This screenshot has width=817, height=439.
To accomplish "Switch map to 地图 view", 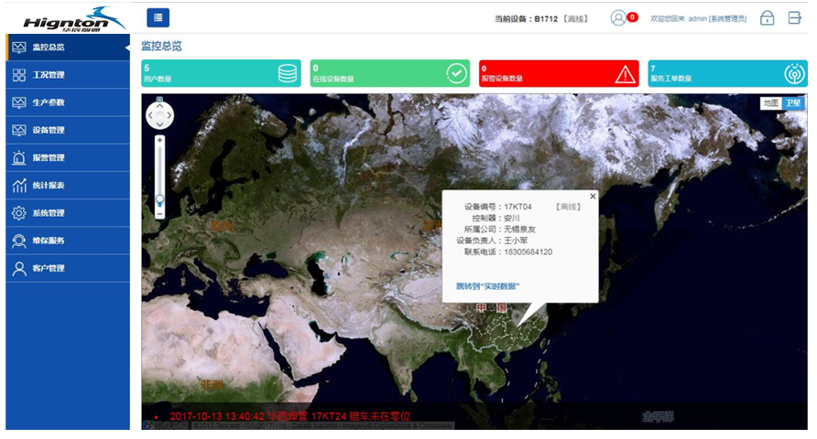I will 770,103.
